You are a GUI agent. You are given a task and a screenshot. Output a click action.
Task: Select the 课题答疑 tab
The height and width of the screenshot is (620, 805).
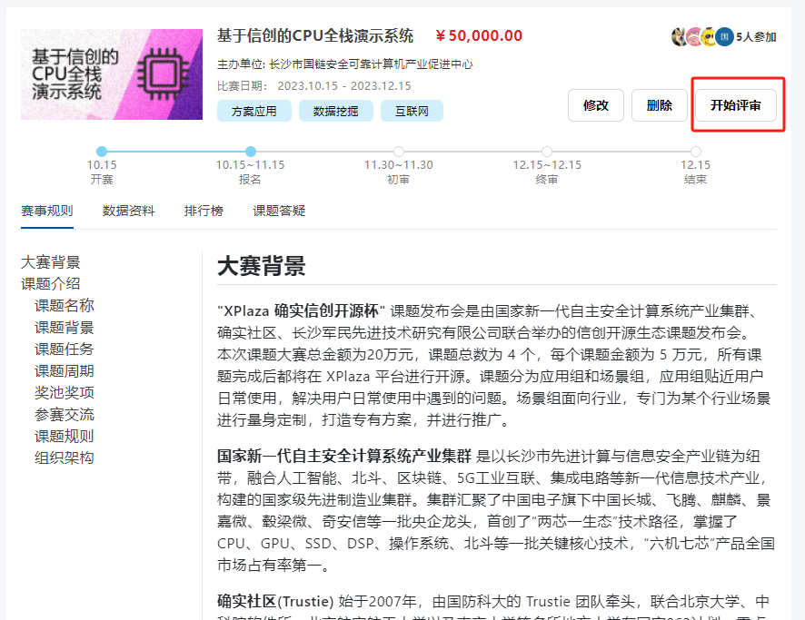coord(279,211)
